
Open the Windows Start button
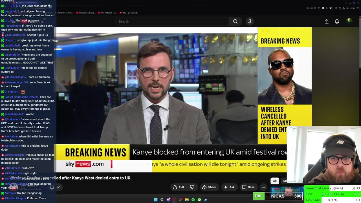click(156, 200)
